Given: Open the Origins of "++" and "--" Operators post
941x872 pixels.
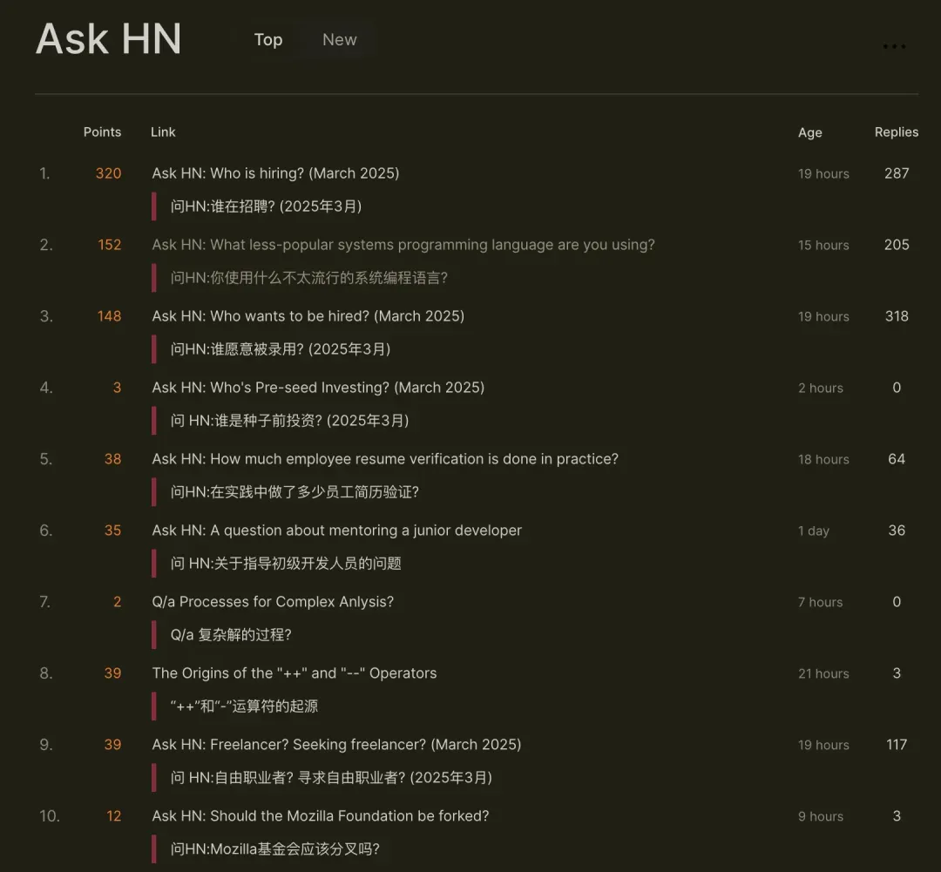Looking at the screenshot, I should point(294,673).
